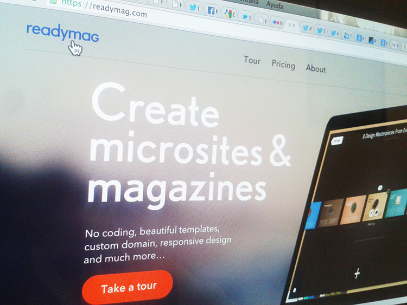The image size is (407, 305).
Task: Click the plus icon in the mockup
Action: point(357,273)
